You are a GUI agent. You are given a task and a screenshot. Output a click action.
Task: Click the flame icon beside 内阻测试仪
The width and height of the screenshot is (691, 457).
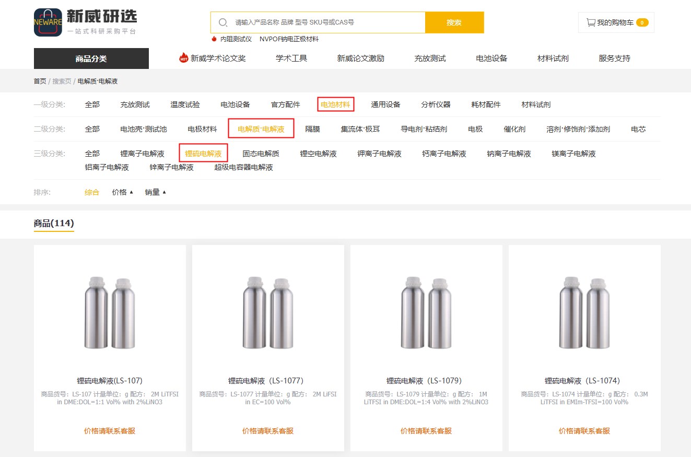tap(214, 39)
